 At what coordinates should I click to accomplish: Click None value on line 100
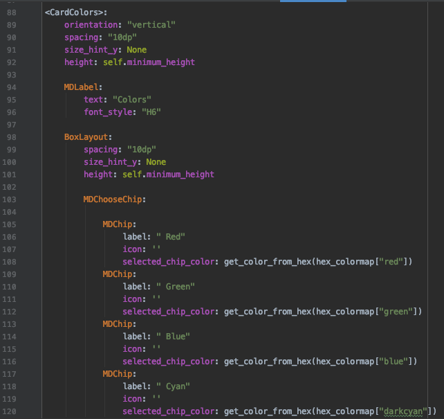(156, 162)
